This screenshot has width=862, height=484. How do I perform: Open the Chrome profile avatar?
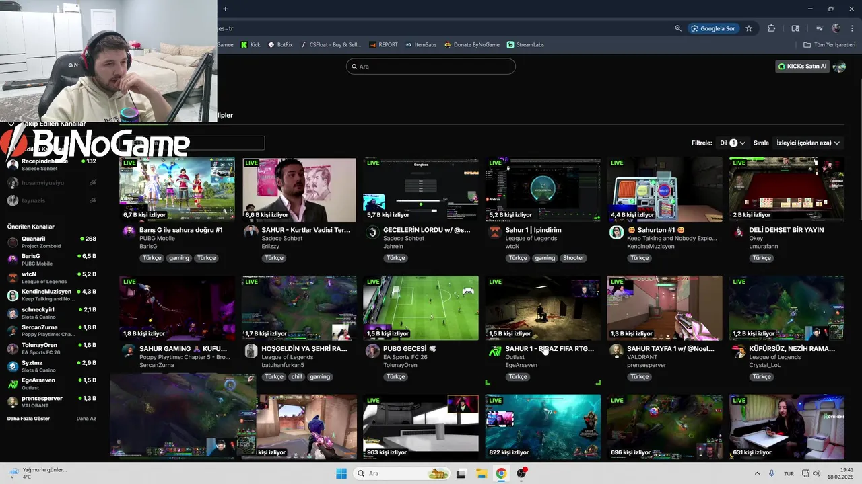click(836, 28)
